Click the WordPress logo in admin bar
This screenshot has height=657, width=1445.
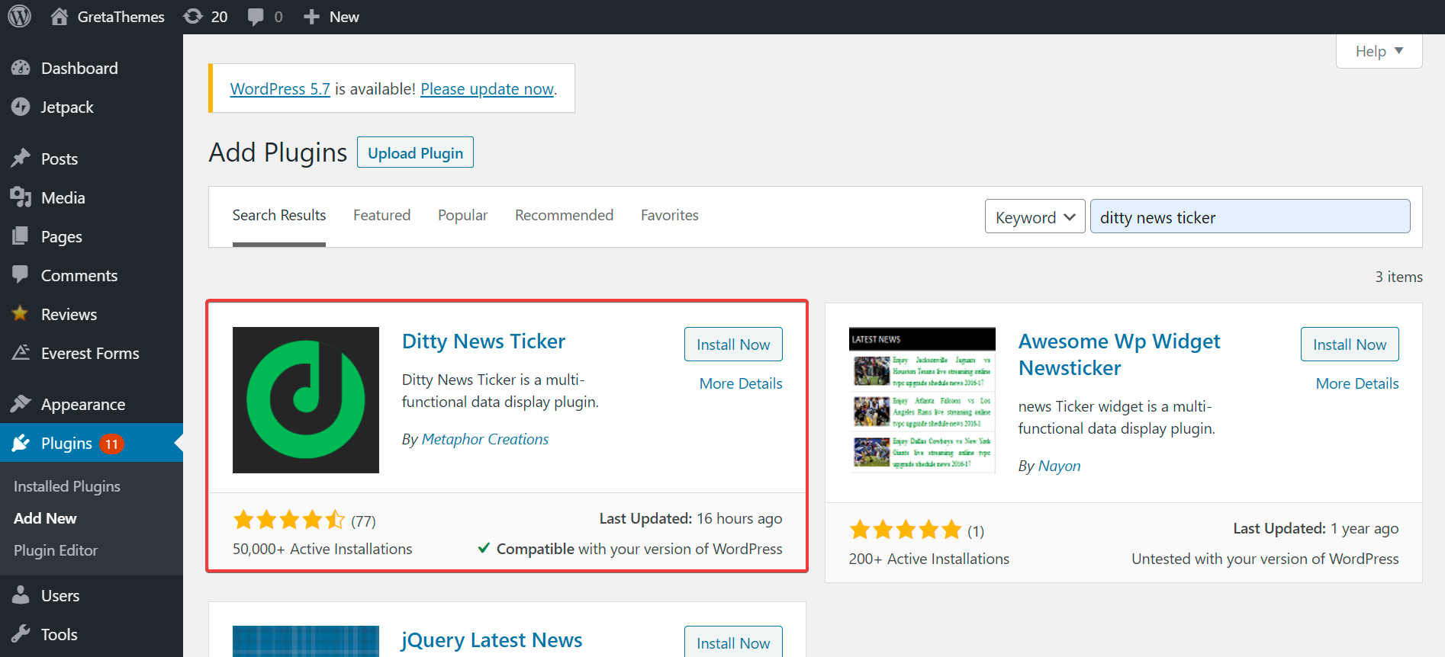coord(19,16)
